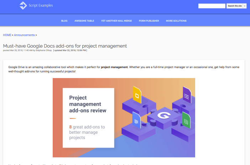This screenshot has height=165, width=250.
Task: Open MORE SOLUTIONS navigation item
Action: coord(176,21)
